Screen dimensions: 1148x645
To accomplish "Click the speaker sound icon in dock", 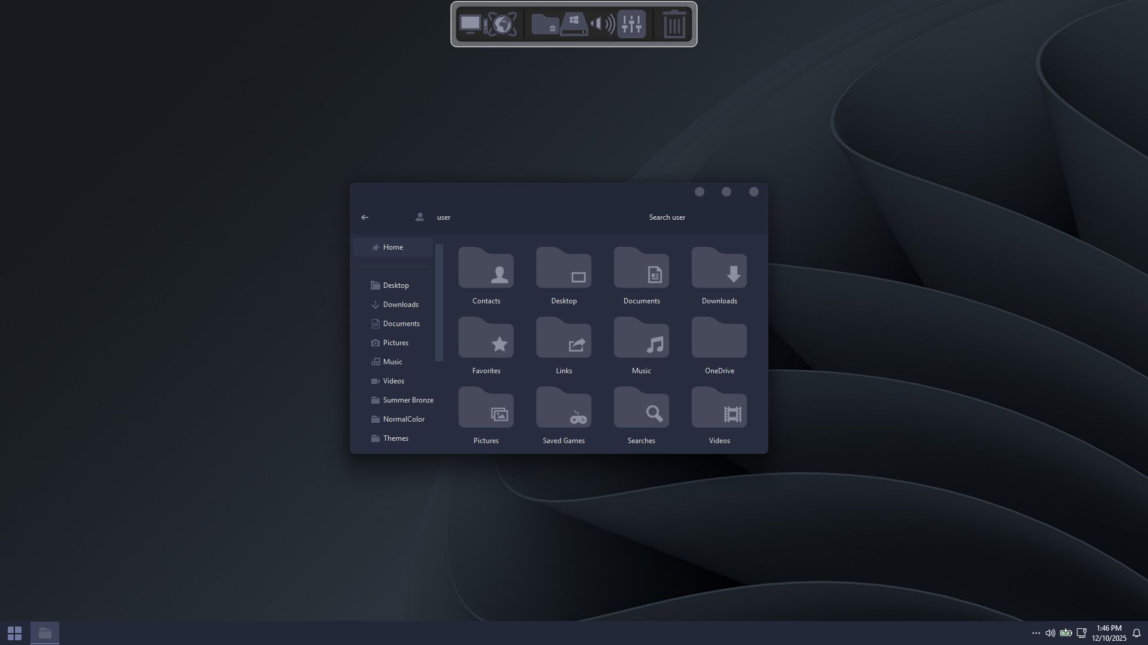I will point(602,24).
